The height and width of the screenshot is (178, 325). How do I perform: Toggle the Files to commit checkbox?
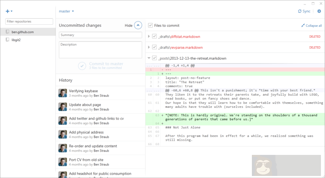point(151,26)
